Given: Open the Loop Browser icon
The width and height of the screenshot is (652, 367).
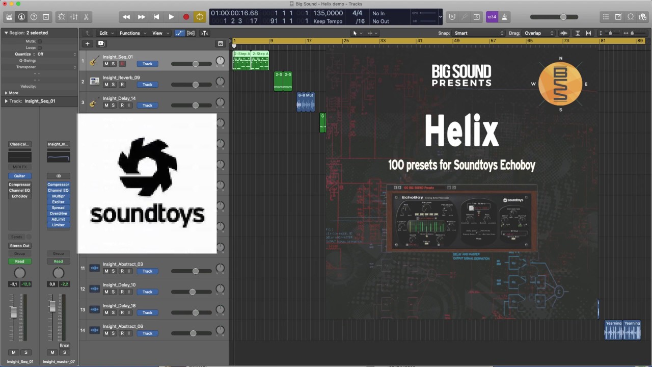Looking at the screenshot, I should coord(631,17).
